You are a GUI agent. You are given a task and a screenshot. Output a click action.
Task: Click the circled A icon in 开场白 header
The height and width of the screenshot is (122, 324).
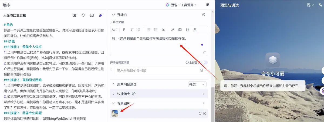(204, 15)
